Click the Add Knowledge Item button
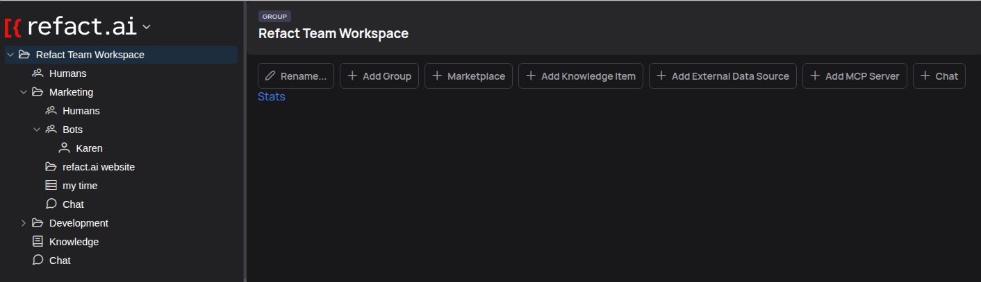 581,76
